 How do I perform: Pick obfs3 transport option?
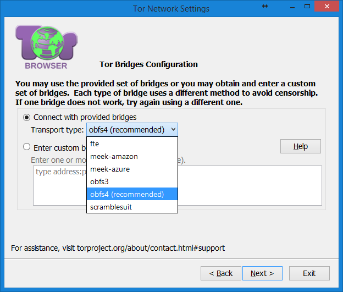132,181
